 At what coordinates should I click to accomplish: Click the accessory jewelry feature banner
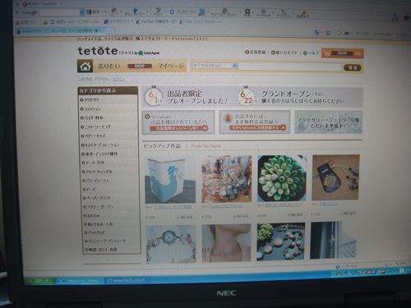(329, 122)
